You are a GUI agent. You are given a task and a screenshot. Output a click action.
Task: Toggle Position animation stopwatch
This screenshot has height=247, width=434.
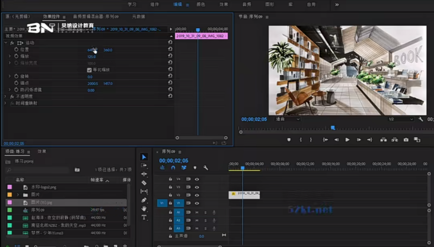16,49
